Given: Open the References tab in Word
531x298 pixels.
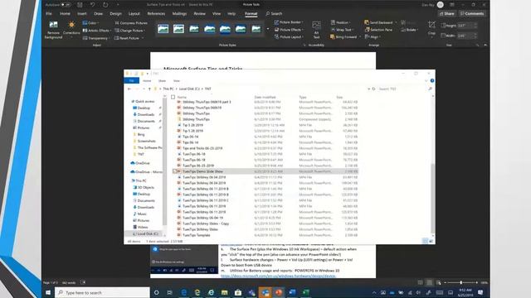Looking at the screenshot, I should click(x=156, y=13).
